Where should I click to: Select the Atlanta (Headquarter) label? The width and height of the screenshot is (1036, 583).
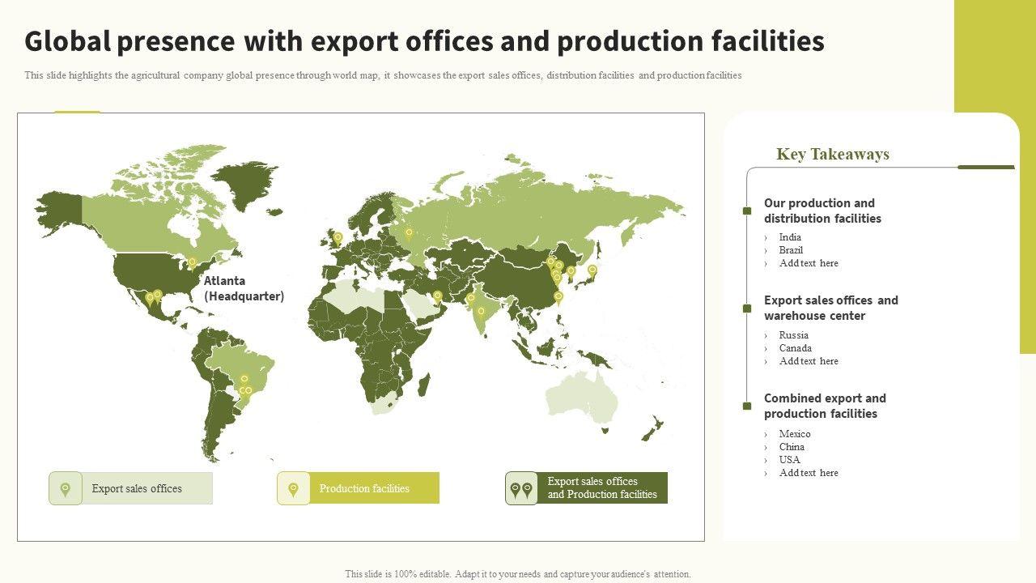244,288
